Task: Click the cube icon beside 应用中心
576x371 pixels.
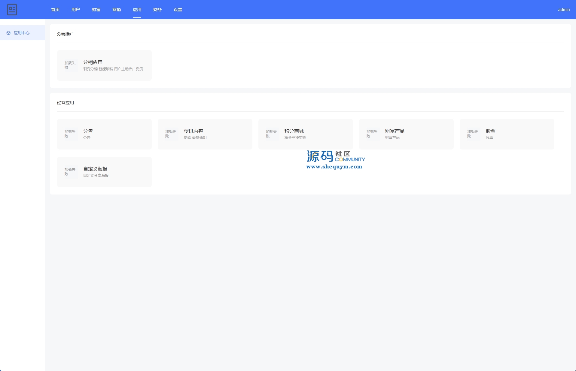Action: click(8, 33)
